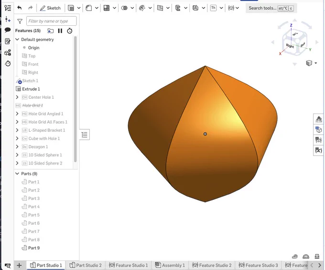Click the Redo arrow in the toolbar
The width and height of the screenshot is (325, 270).
click(30, 8)
